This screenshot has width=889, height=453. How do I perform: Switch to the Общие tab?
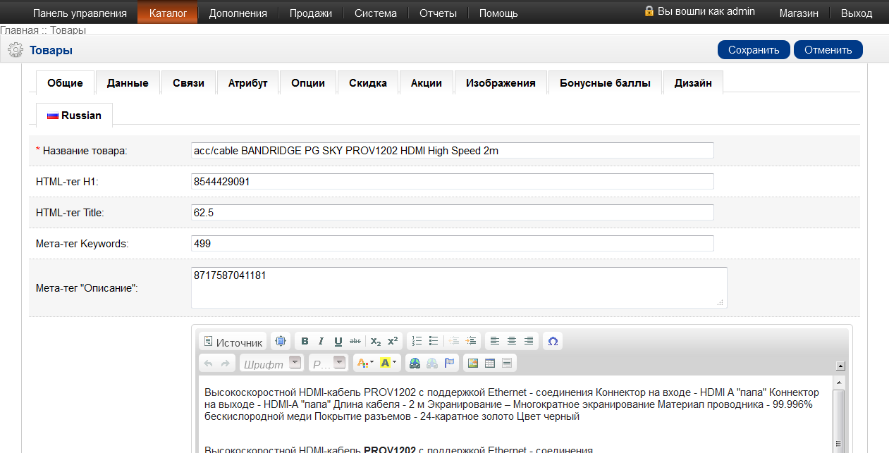[x=65, y=82]
